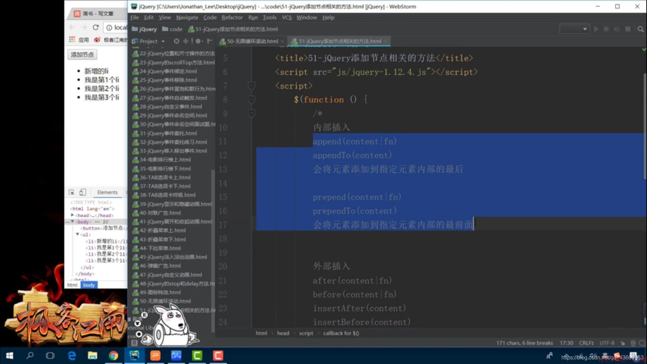Select 50-无限循环滚动.html in project tree

pyautogui.click(x=162, y=301)
